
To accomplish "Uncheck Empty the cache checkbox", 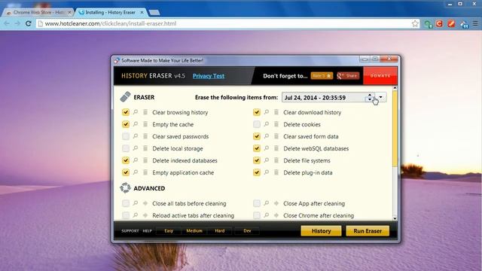I will tap(126, 124).
